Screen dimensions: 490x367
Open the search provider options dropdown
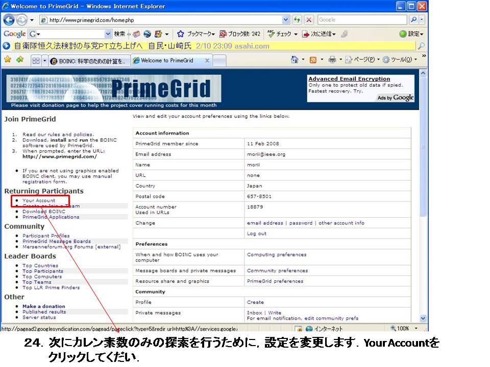[x=422, y=20]
